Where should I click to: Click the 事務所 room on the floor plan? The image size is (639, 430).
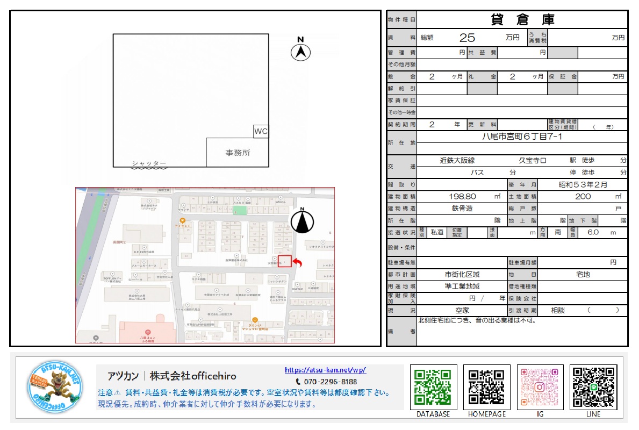point(237,153)
